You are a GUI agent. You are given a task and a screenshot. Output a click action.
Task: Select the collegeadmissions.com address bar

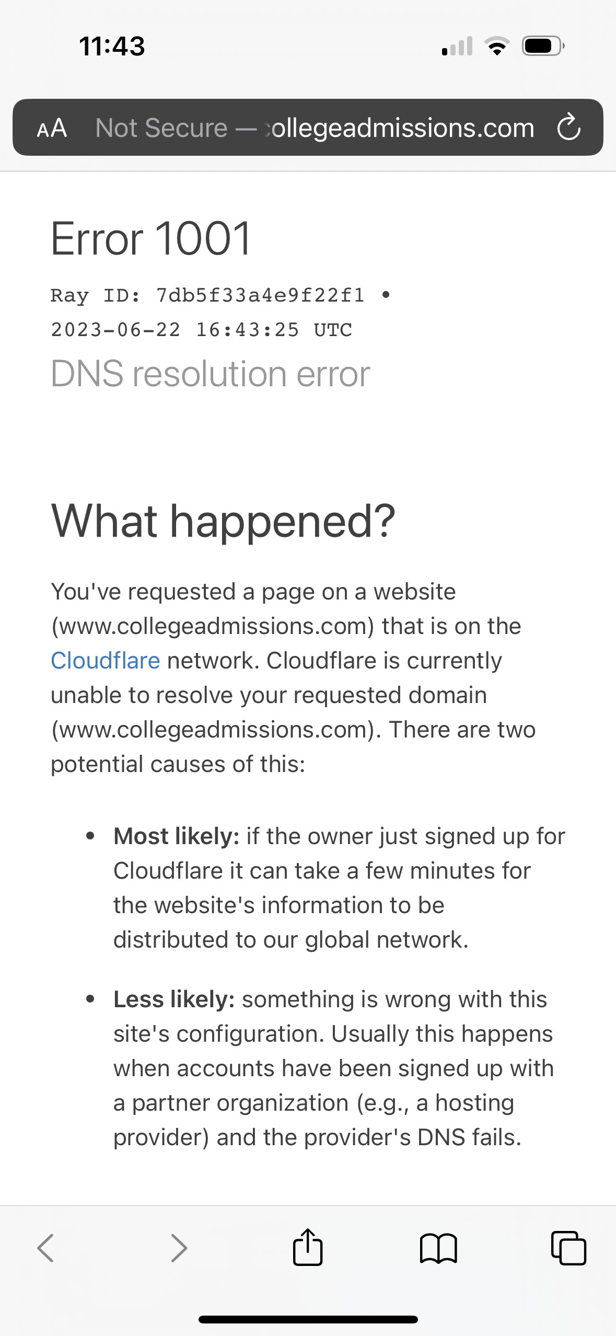(x=399, y=128)
